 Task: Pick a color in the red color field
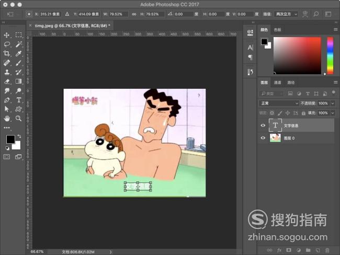coord(297,55)
